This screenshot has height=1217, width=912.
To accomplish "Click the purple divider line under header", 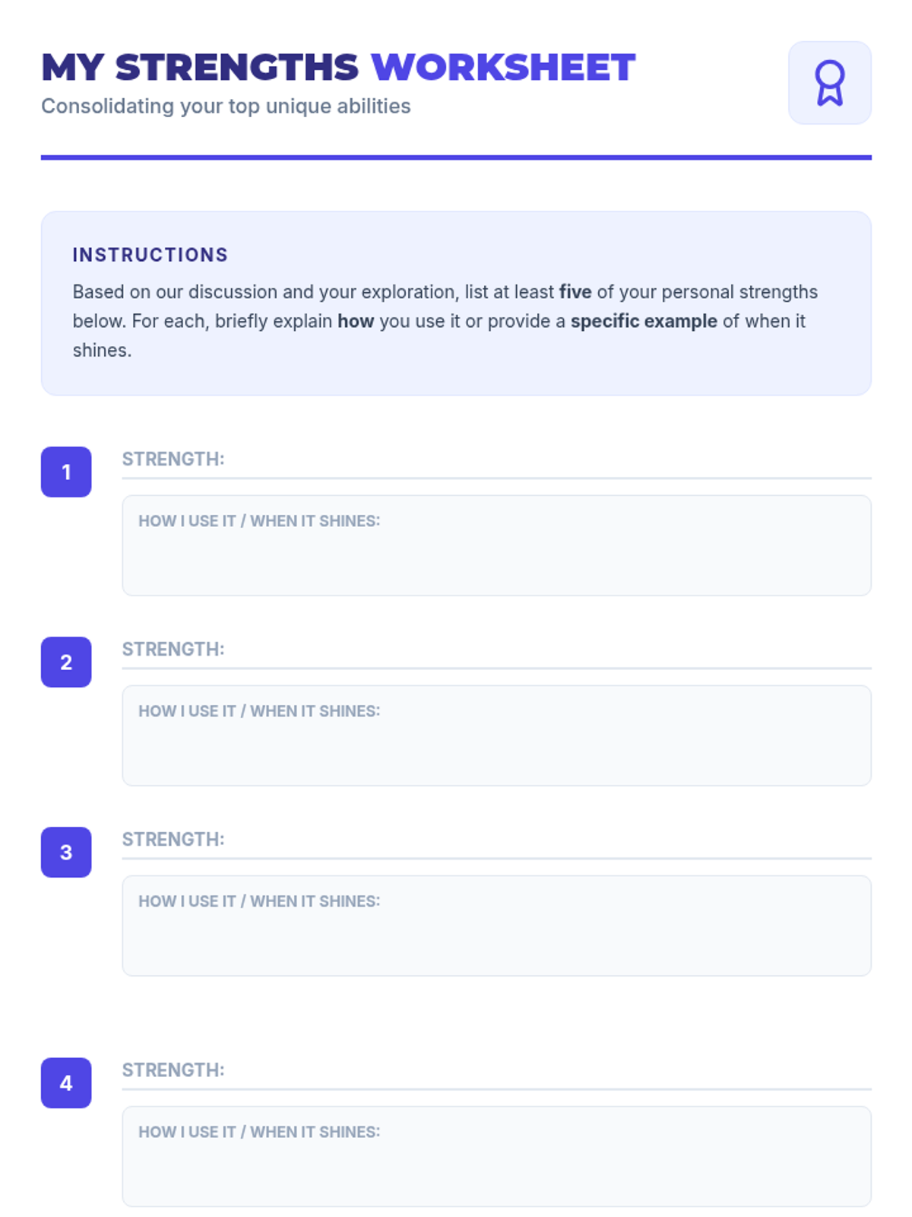I will [456, 157].
